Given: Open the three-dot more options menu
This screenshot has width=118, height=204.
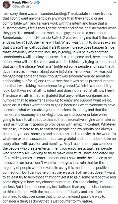Looking at the screenshot, I should click(114, 3).
